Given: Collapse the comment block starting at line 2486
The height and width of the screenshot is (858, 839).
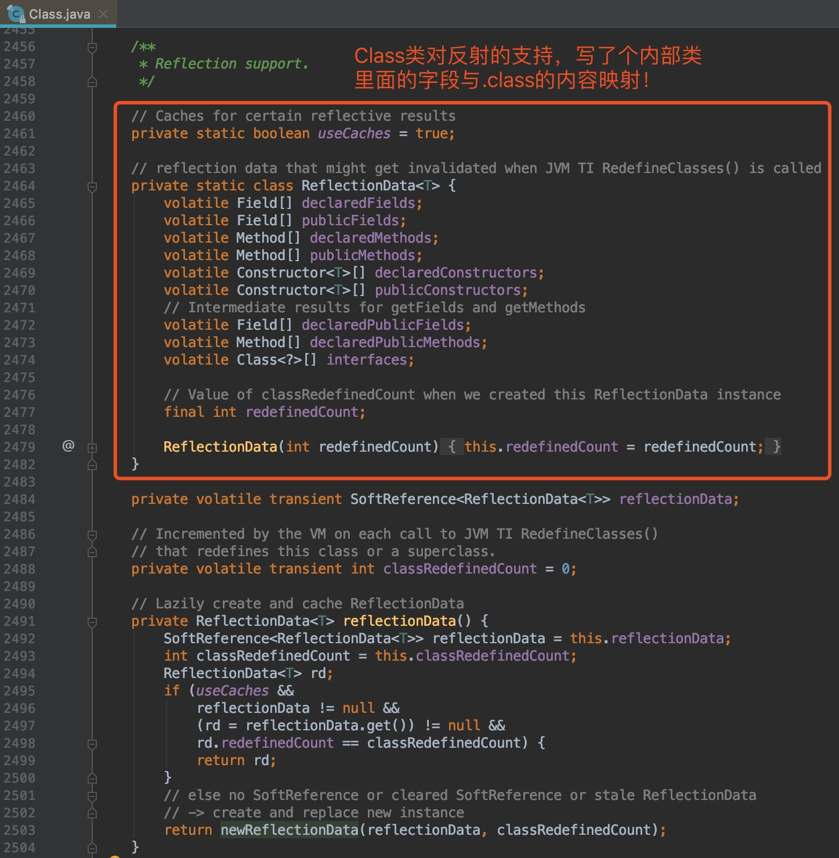Looking at the screenshot, I should (92, 535).
